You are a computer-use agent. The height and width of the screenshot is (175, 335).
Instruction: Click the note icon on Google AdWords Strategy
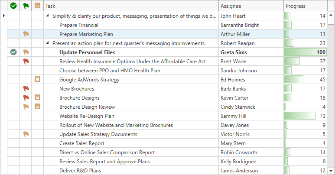click(x=37, y=79)
